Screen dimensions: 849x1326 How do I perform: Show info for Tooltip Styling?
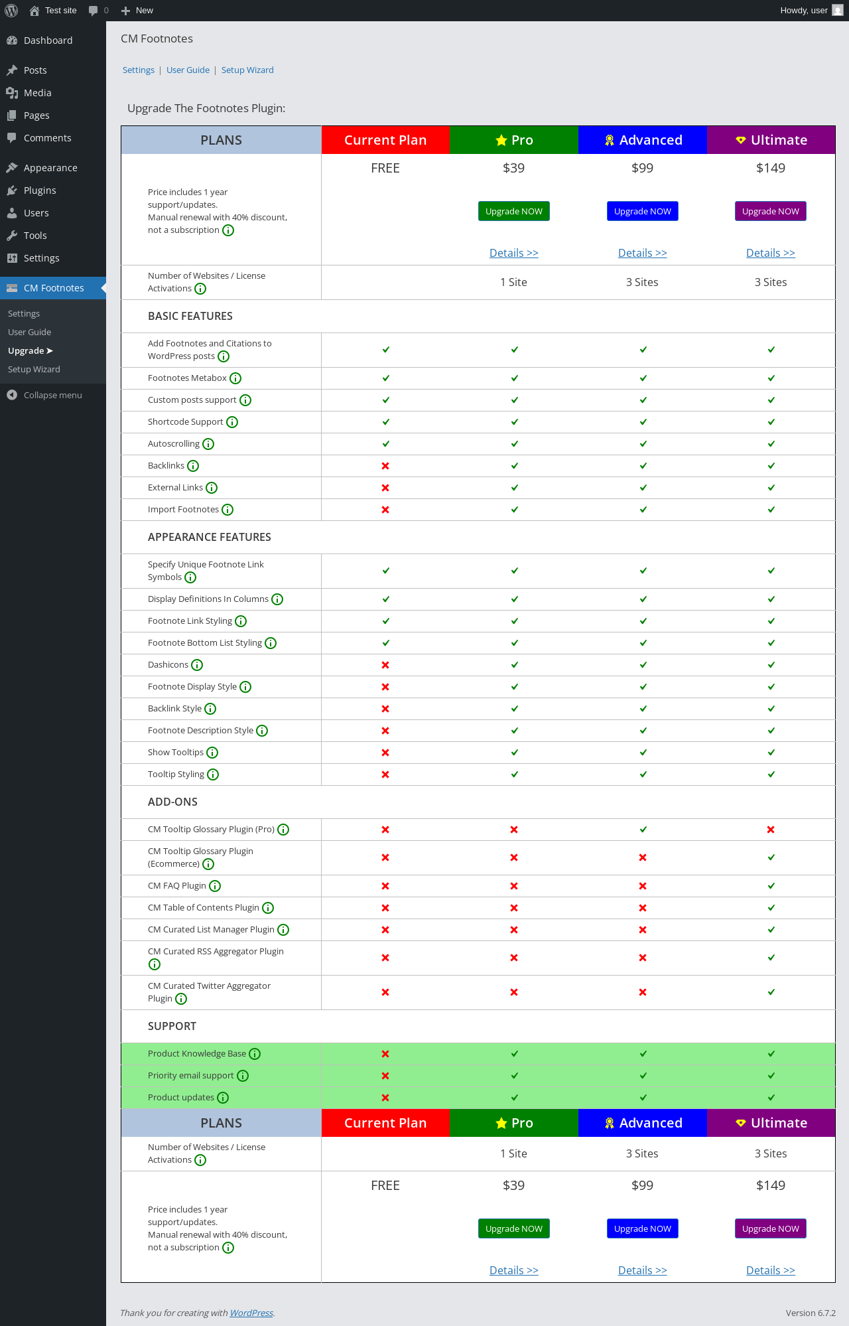213,774
